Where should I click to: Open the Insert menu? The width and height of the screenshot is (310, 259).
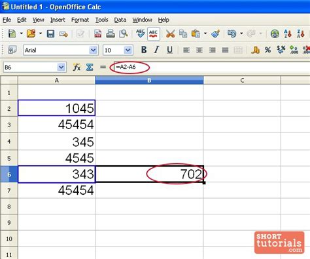(58, 20)
